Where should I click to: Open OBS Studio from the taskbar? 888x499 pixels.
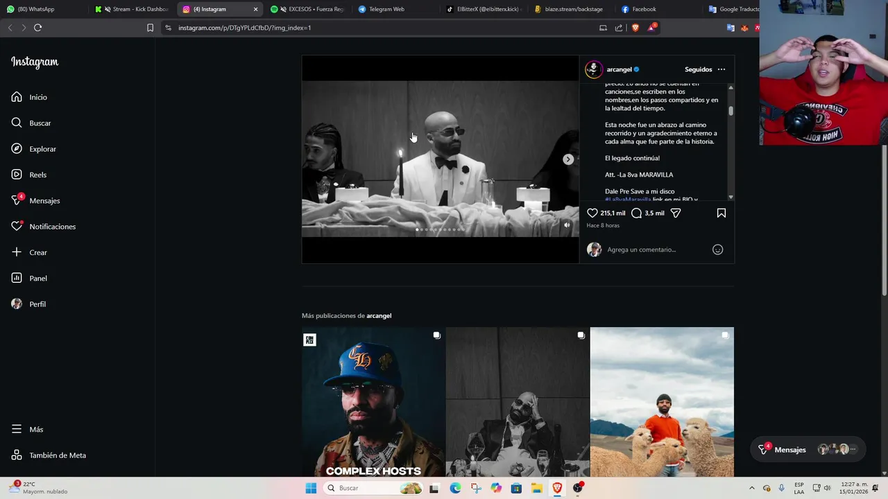[x=578, y=488]
